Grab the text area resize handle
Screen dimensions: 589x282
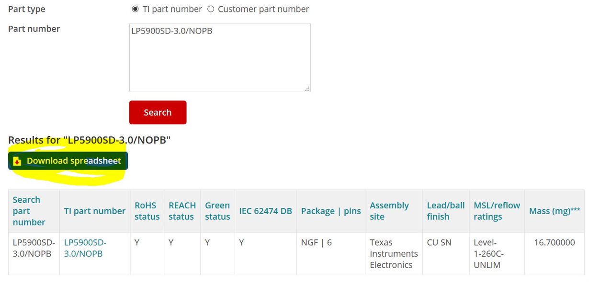(307, 88)
